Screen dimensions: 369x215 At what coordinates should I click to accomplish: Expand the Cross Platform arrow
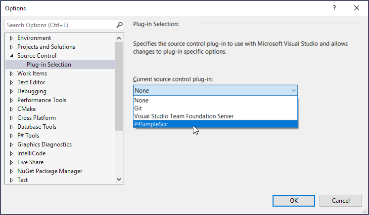point(11,118)
